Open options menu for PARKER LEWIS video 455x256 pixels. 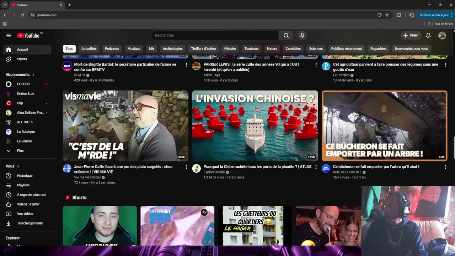pyautogui.click(x=316, y=65)
